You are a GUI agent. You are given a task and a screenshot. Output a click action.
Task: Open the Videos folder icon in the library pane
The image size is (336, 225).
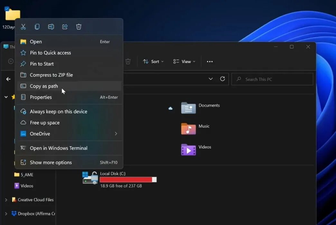click(188, 150)
